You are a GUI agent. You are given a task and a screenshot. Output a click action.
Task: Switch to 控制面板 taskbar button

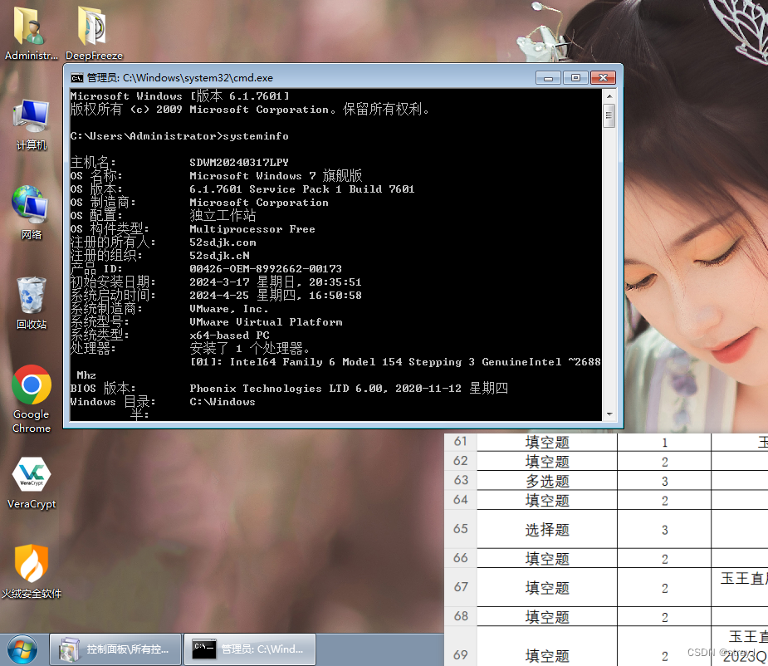(115, 649)
